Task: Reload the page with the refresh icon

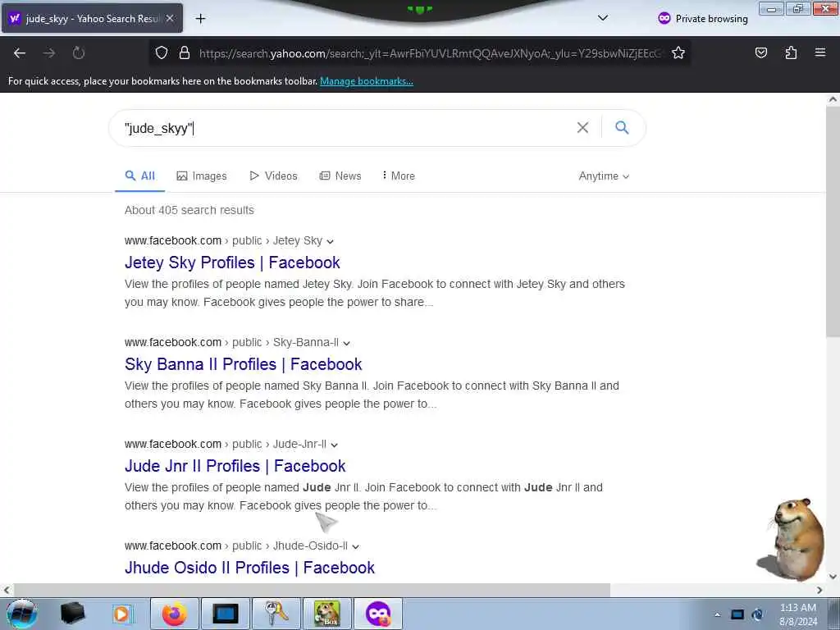Action: point(79,53)
